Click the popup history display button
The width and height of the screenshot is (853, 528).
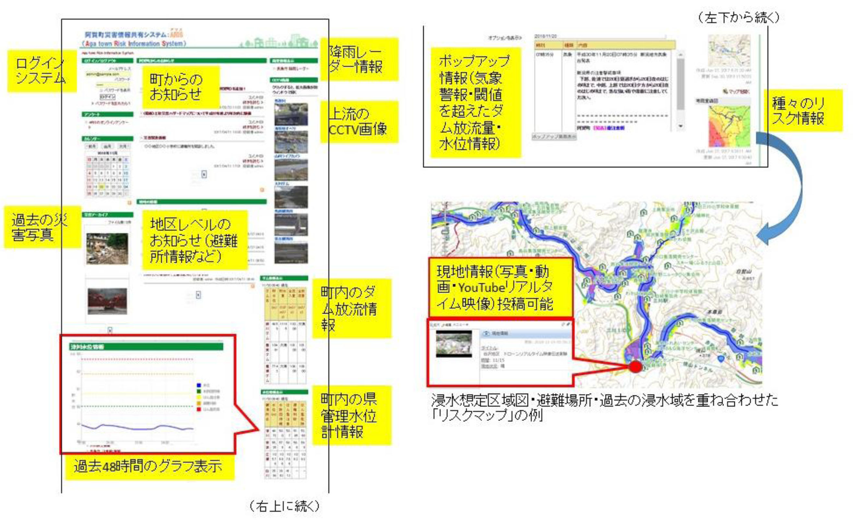[x=554, y=137]
